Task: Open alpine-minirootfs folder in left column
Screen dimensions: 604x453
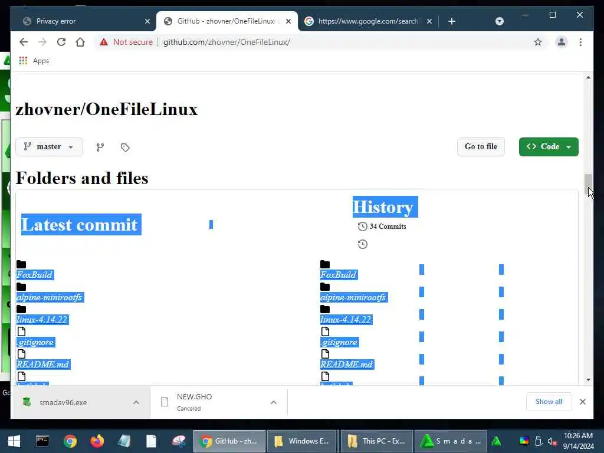Action: point(50,297)
